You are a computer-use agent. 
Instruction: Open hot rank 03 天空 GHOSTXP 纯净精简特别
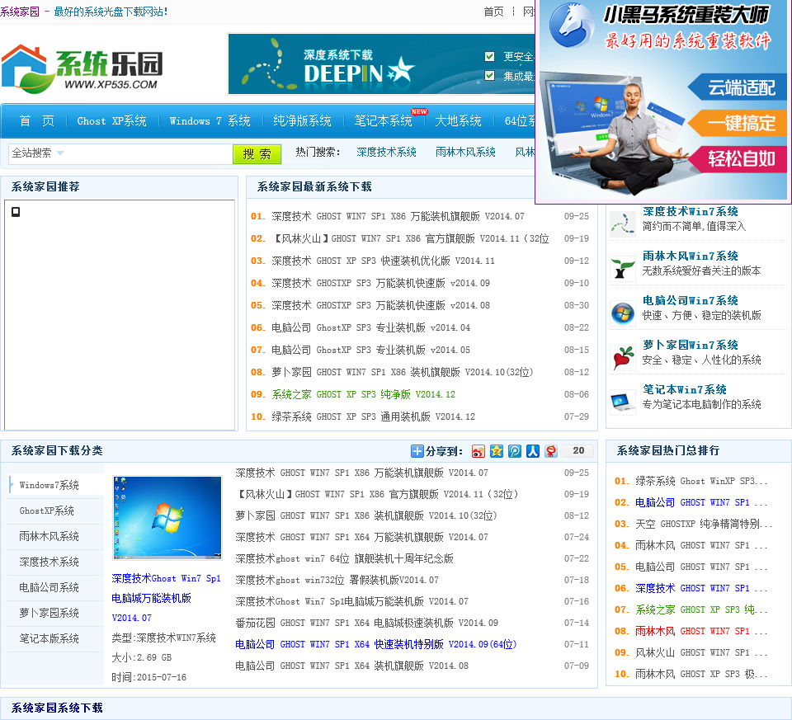tap(704, 524)
